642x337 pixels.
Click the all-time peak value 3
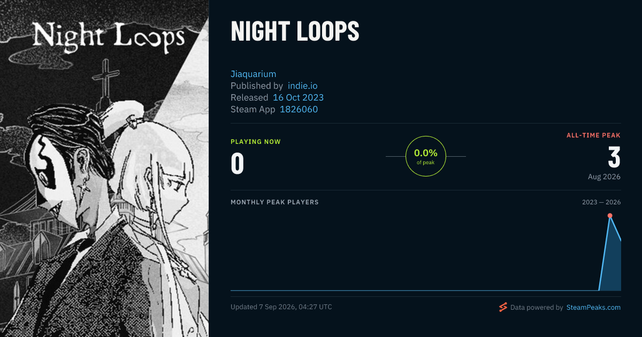(x=614, y=157)
